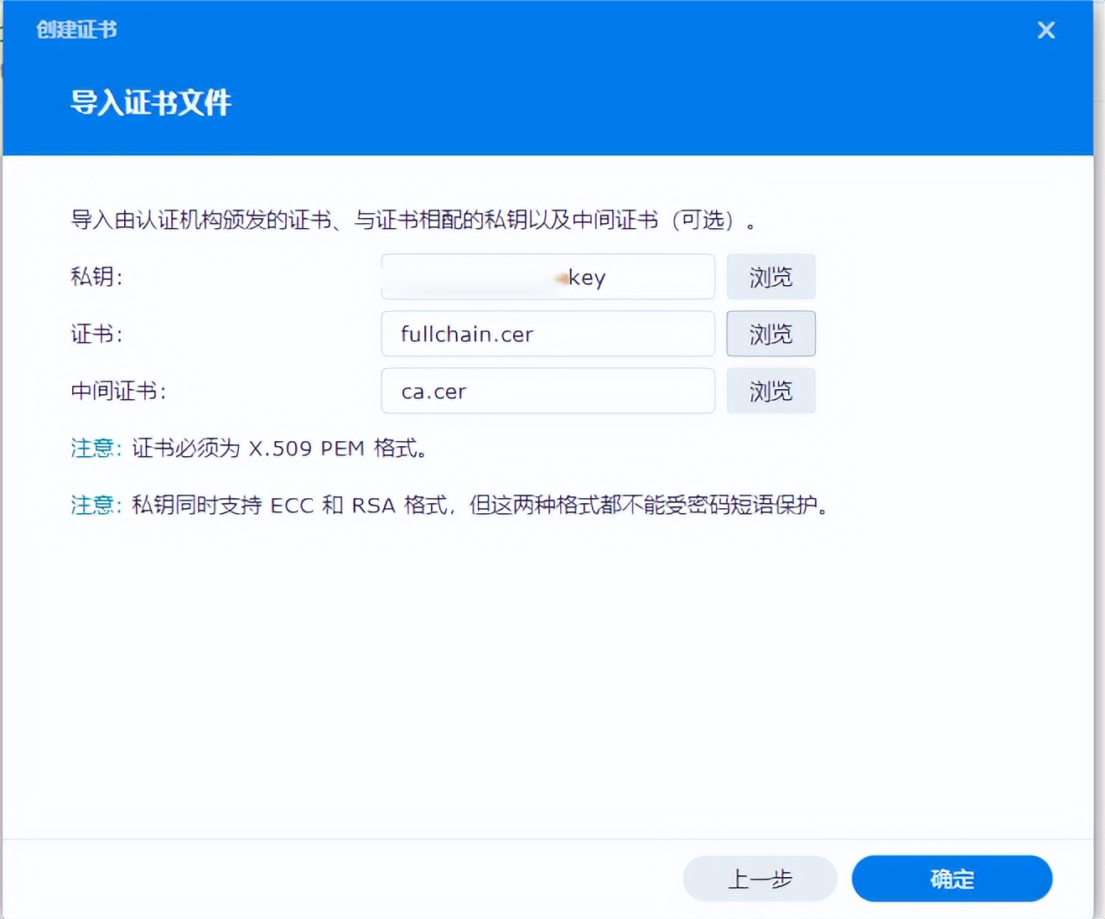Image resolution: width=1105 pixels, height=919 pixels.
Task: Browse for an intermediate certificate using 浏览
Action: [x=770, y=391]
